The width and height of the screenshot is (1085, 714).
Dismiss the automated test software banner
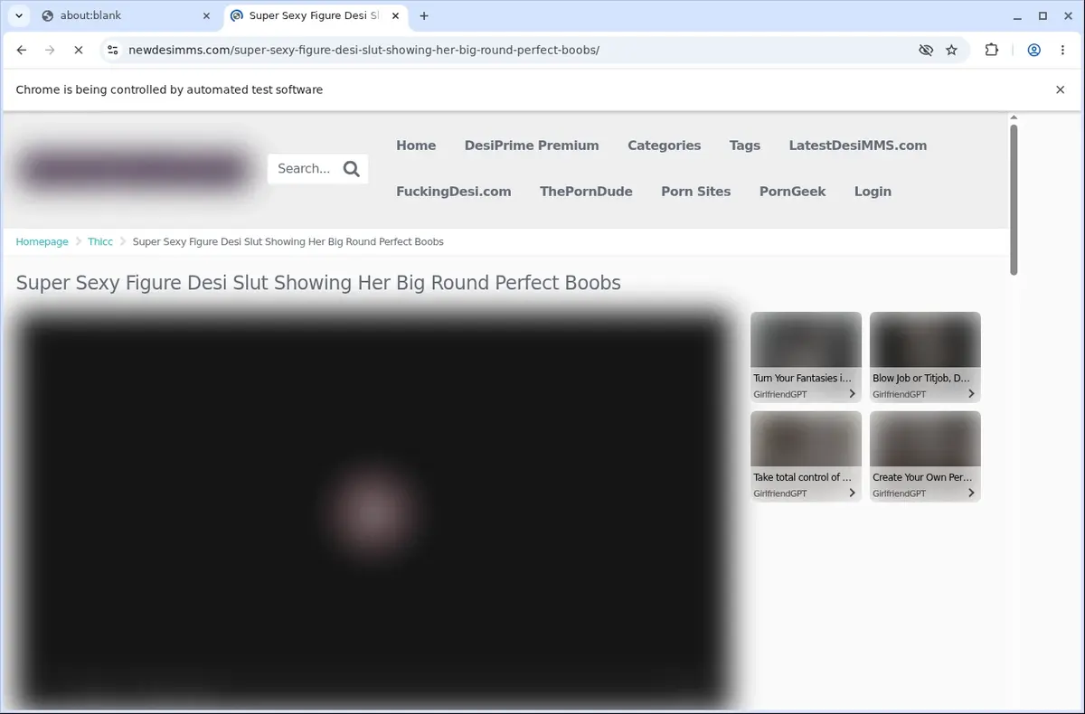click(x=1061, y=89)
